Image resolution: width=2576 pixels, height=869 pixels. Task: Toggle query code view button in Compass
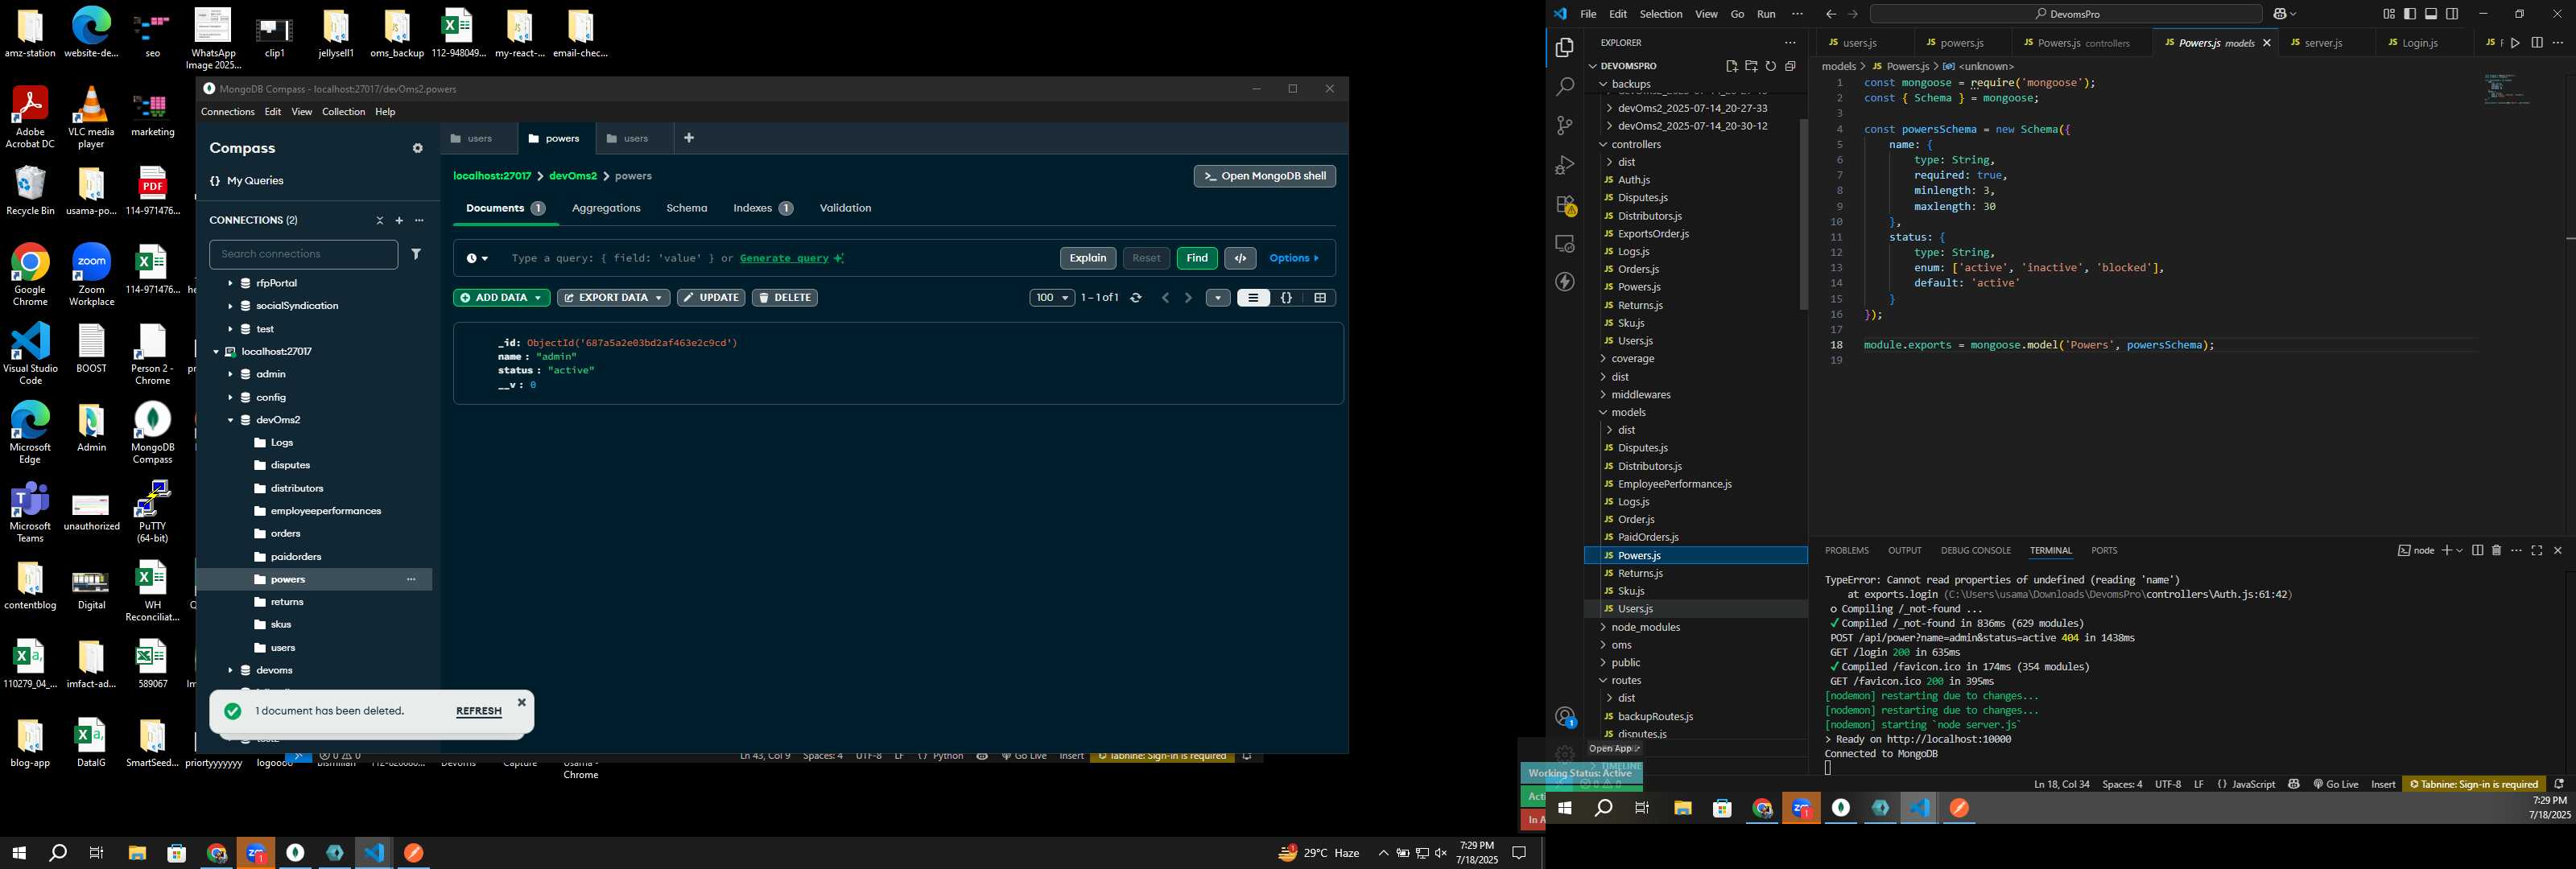[1241, 258]
